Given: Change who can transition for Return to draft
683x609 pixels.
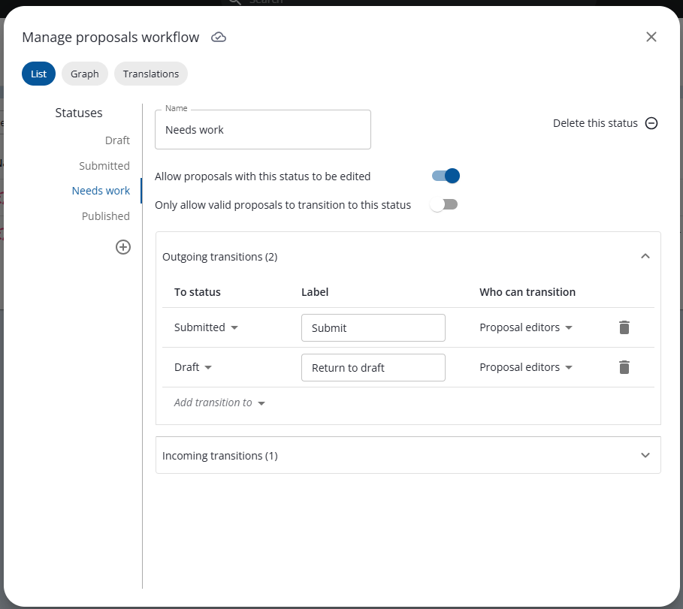Looking at the screenshot, I should [526, 367].
